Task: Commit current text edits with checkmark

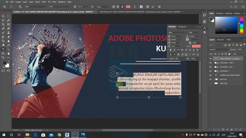Action: click(x=153, y=7)
